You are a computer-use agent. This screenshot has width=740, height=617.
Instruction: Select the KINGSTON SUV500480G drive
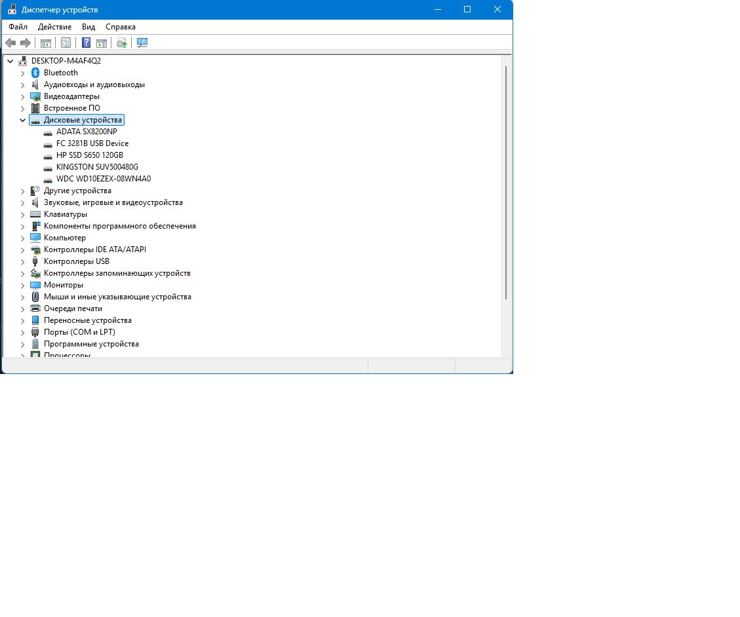tap(97, 167)
